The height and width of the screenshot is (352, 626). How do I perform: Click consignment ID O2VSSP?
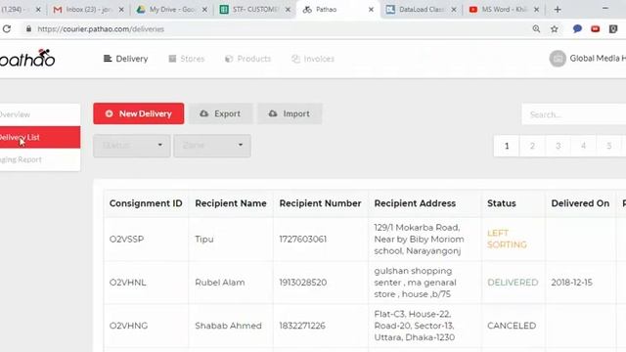[126, 239]
